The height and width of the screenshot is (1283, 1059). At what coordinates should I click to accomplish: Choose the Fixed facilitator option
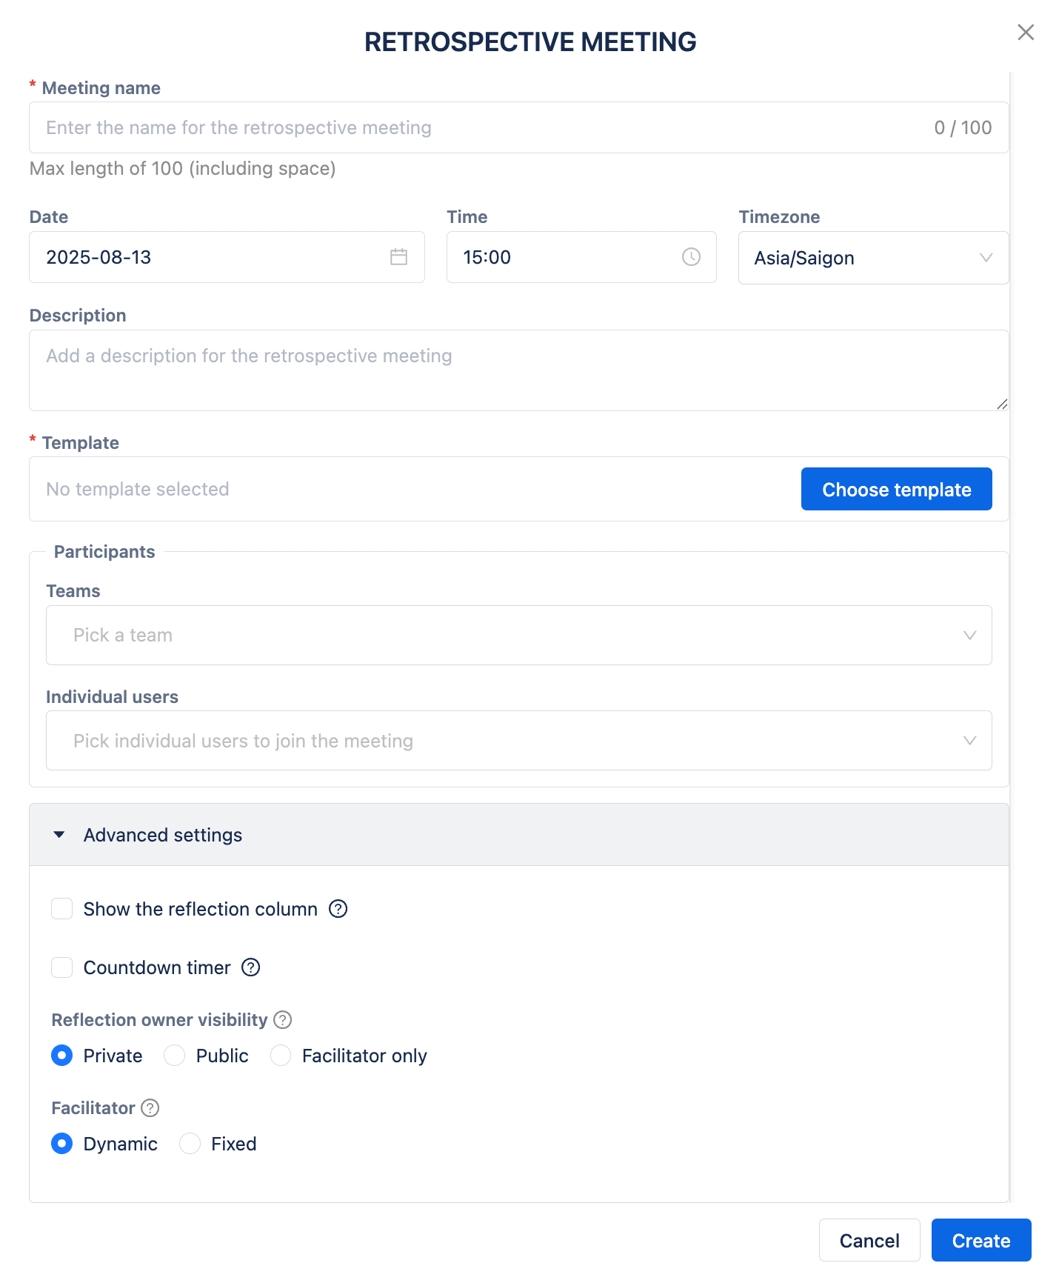pos(190,1144)
